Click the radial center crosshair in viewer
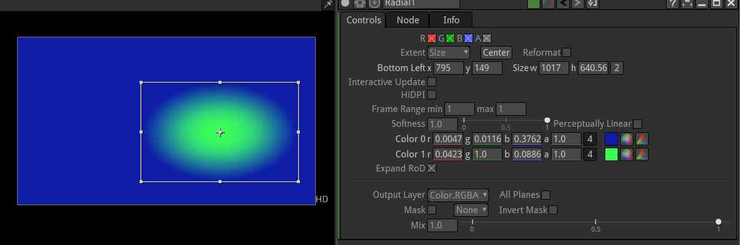 tap(220, 132)
